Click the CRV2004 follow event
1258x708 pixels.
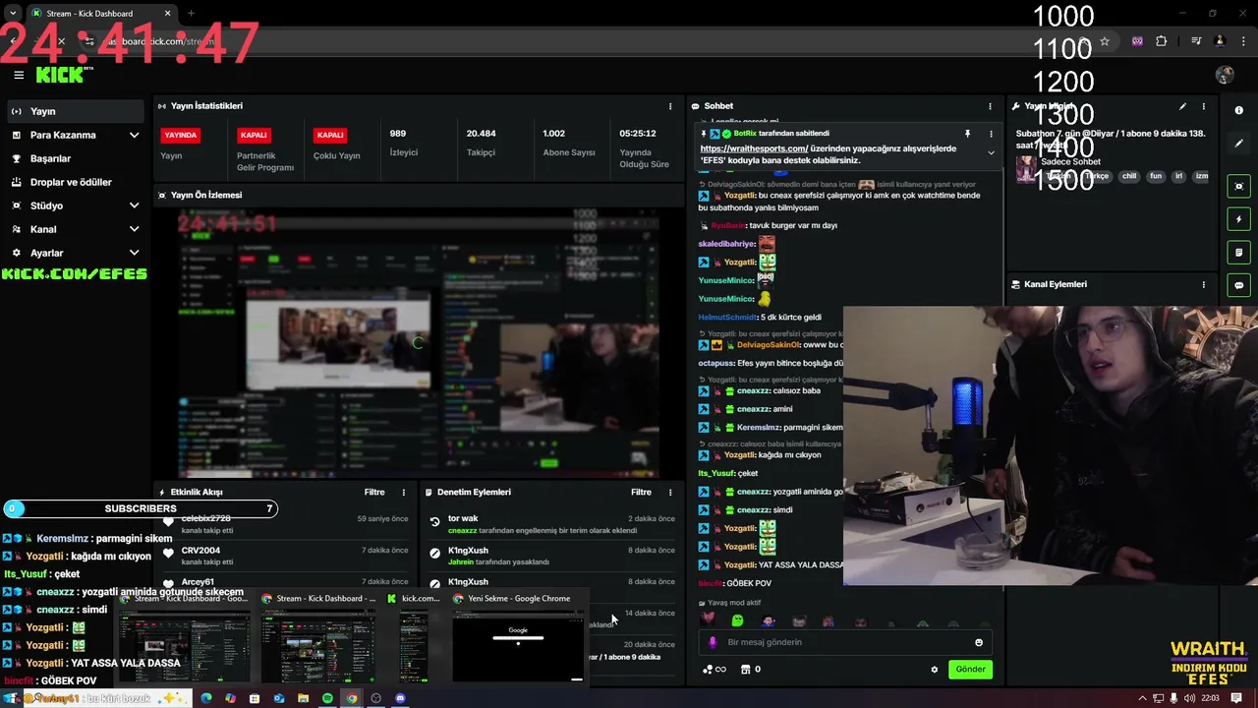tap(284, 555)
